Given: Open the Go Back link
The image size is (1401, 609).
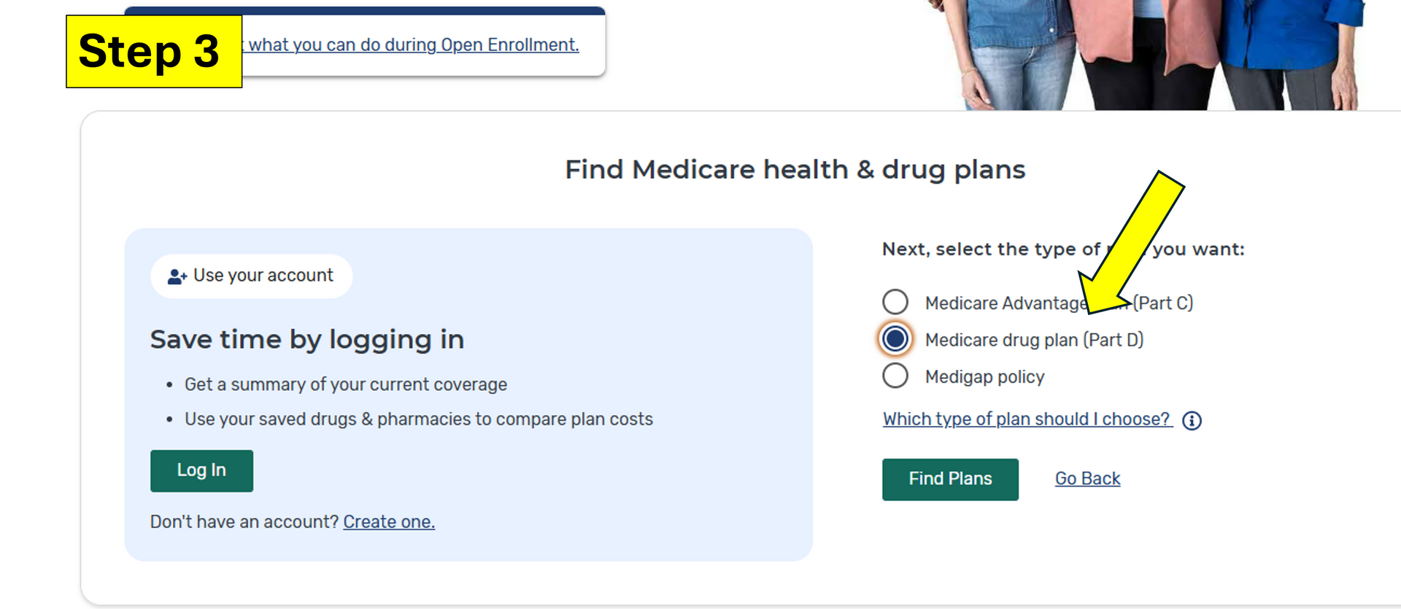Looking at the screenshot, I should [1087, 478].
